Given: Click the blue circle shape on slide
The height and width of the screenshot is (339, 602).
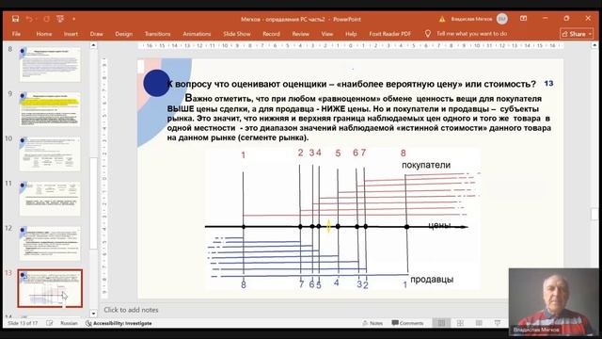Looking at the screenshot, I should click(x=157, y=83).
